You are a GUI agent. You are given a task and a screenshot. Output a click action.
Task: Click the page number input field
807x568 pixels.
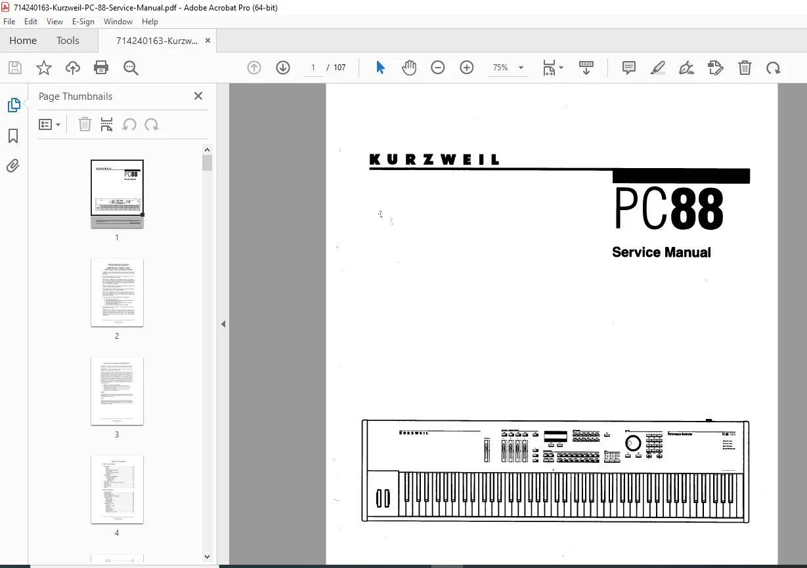313,68
